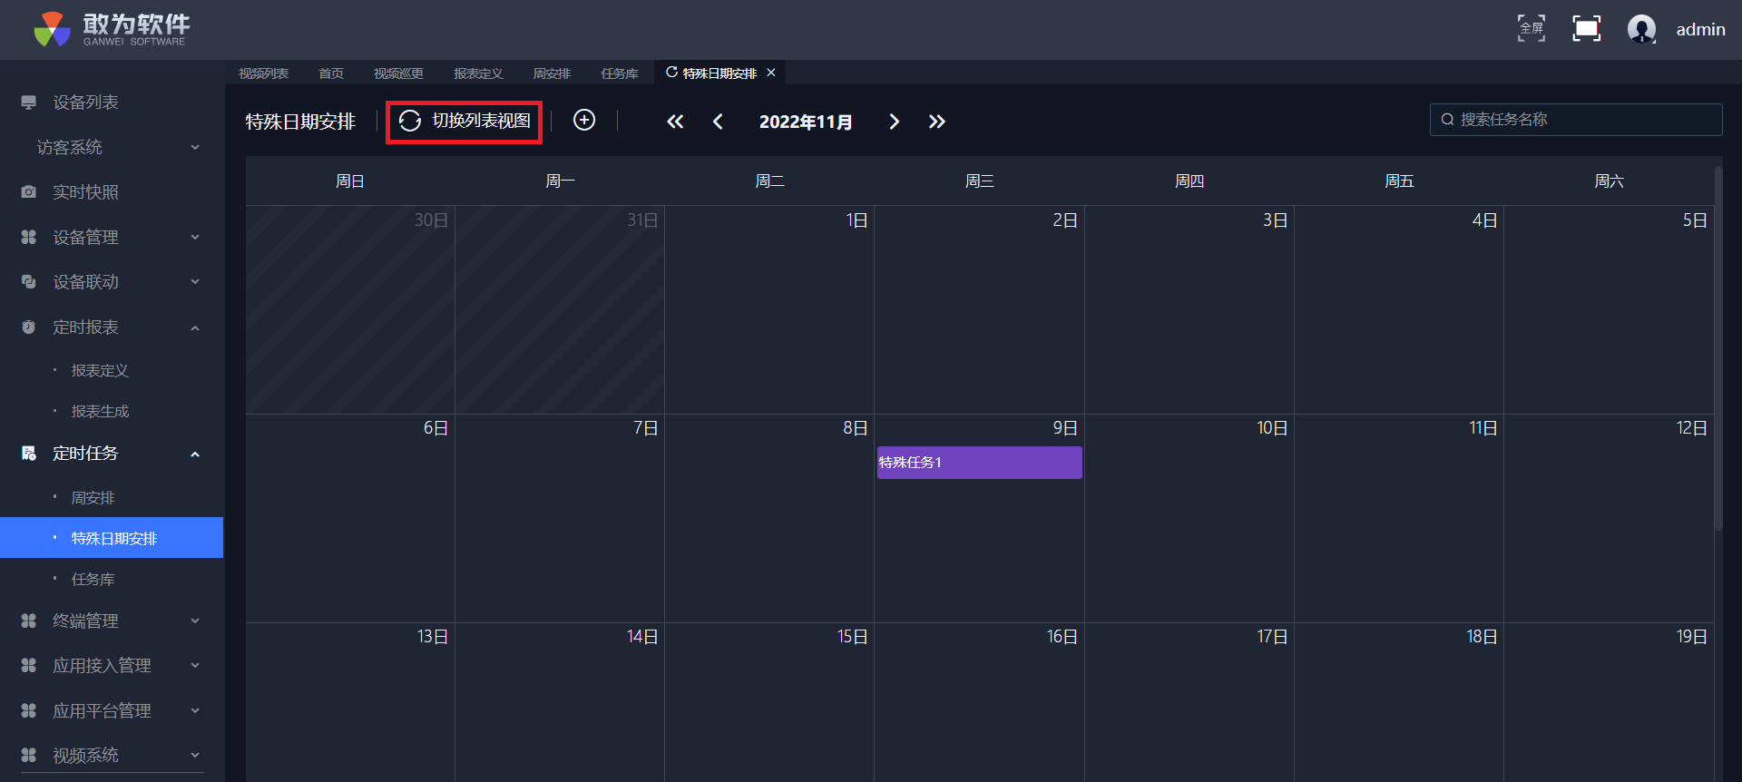1742x782 pixels.
Task: Switch to the 视频列表 tab
Action: point(263,73)
